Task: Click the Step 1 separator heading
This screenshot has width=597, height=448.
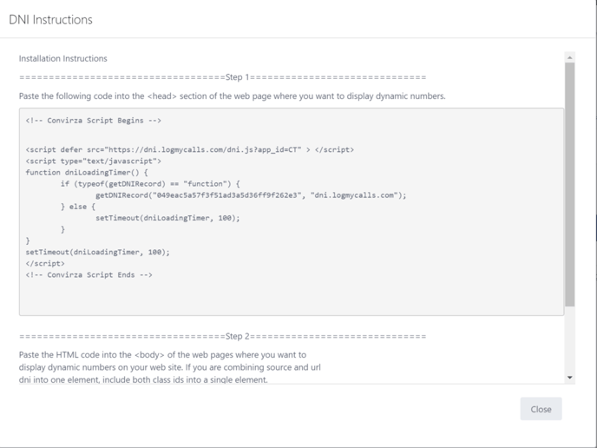Action: pyautogui.click(x=223, y=77)
